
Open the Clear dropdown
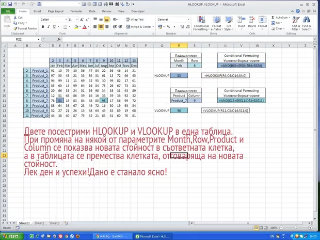pos(278,28)
